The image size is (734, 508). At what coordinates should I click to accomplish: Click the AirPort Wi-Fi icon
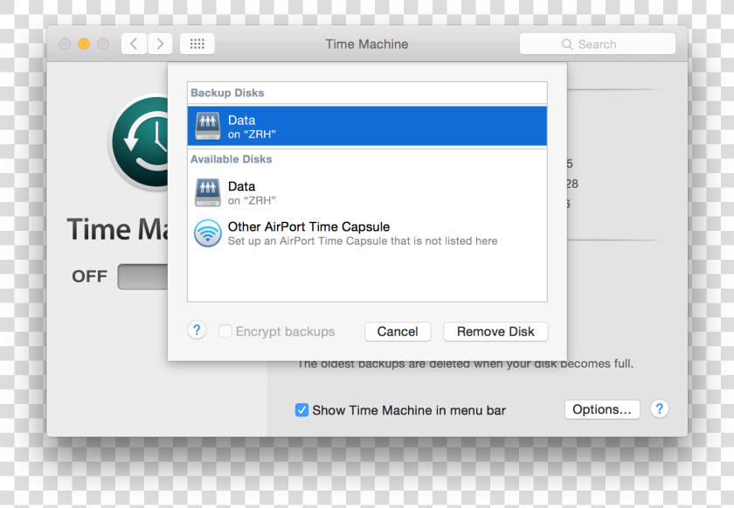point(207,233)
